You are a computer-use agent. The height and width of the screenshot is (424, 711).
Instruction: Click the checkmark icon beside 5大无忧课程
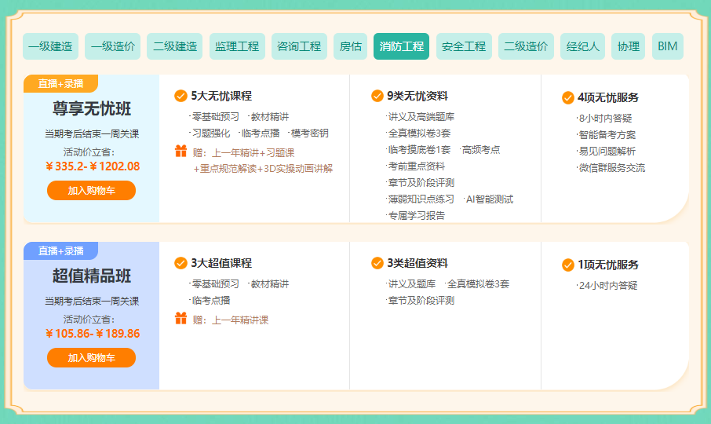[181, 96]
